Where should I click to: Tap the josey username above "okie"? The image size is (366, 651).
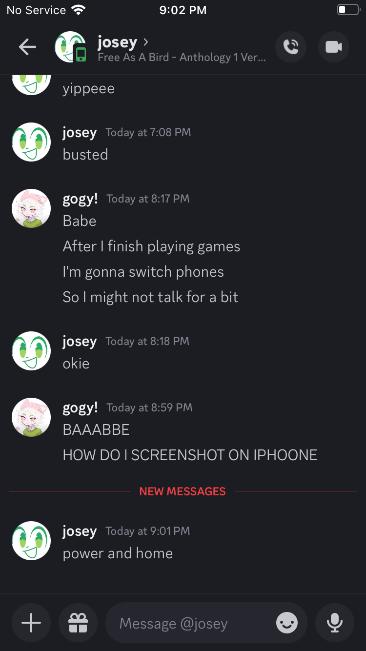pyautogui.click(x=80, y=342)
